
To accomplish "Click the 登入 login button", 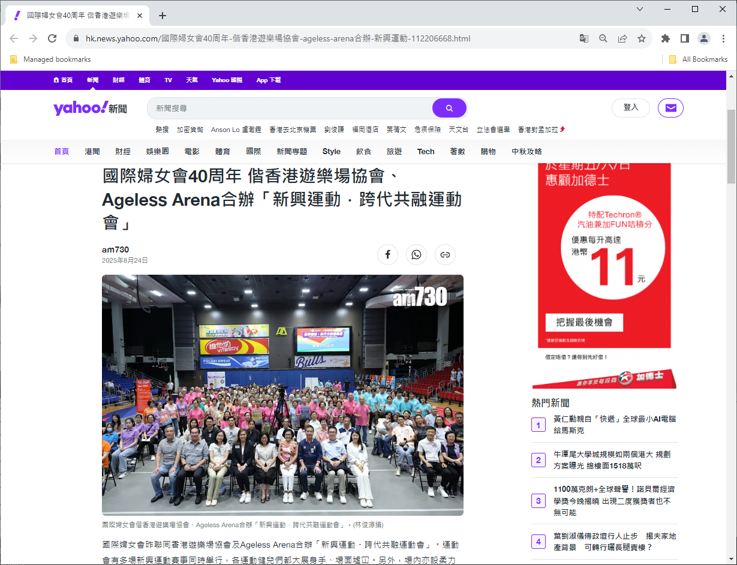I will coord(630,108).
